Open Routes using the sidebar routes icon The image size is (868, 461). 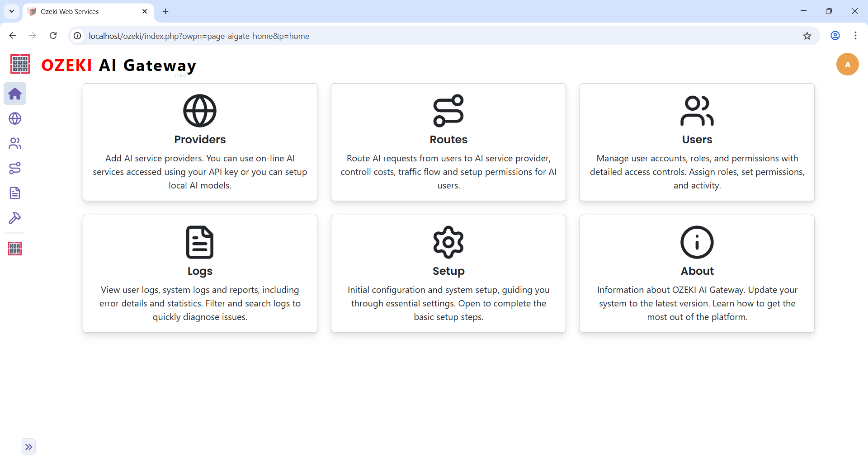(x=15, y=168)
